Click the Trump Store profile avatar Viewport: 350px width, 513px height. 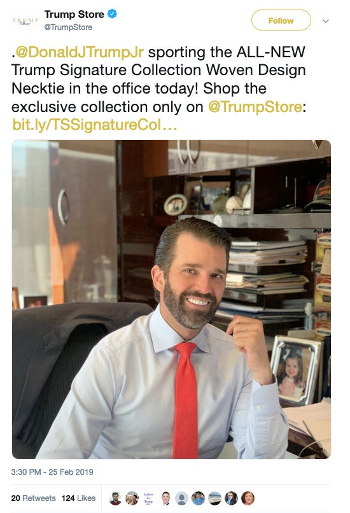point(25,21)
